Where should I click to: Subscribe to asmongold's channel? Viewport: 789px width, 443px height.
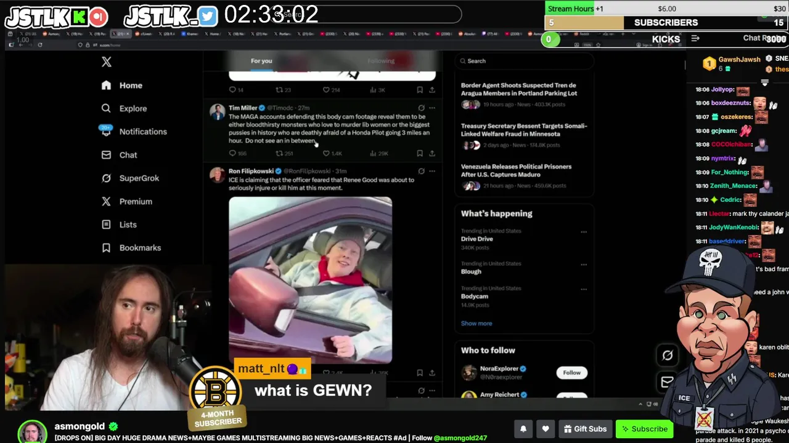tap(645, 429)
